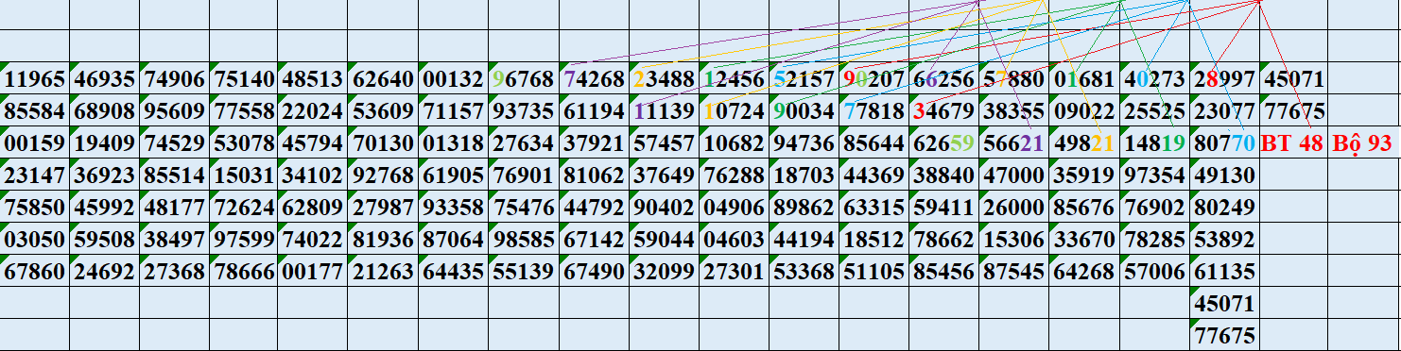Image resolution: width=1401 pixels, height=351 pixels.
Task: Click the 15031 cell
Action: (x=245, y=175)
